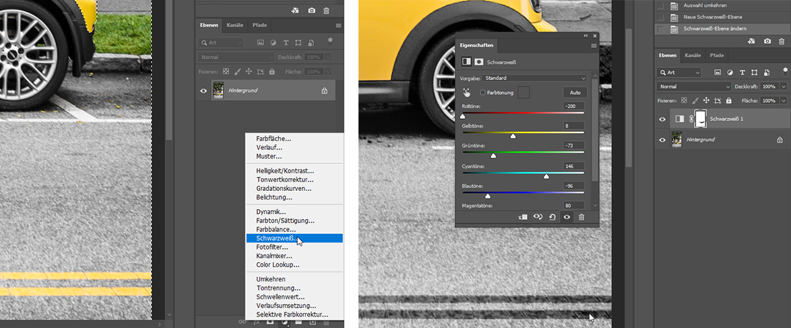The width and height of the screenshot is (791, 328).
Task: Lock position move icon, right screenshot
Action: [706, 101]
